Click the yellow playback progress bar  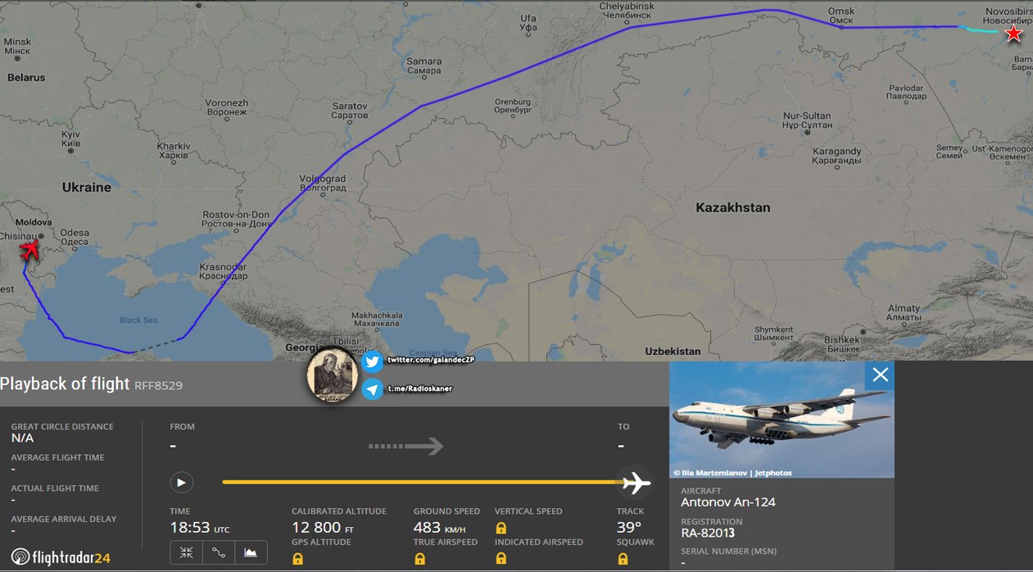pos(421,483)
